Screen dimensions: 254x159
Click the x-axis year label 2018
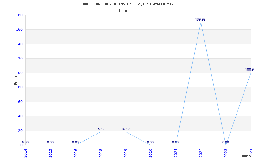coord(101,153)
